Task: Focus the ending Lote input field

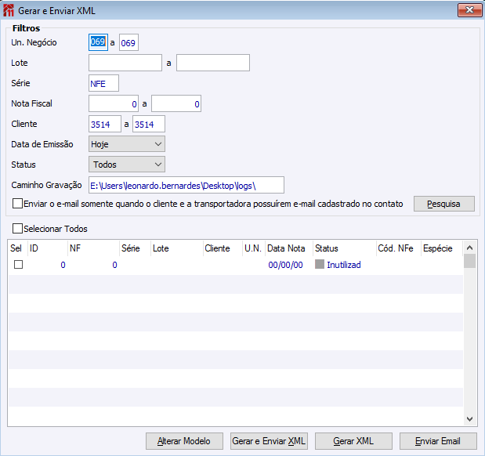Action: (x=213, y=63)
